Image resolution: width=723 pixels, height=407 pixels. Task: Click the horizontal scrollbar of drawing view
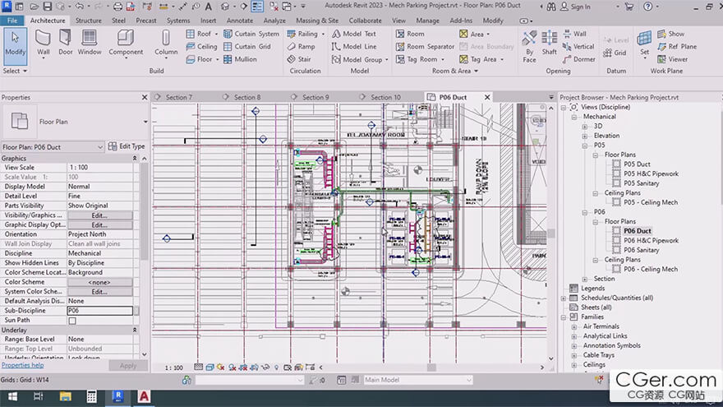tap(431, 368)
